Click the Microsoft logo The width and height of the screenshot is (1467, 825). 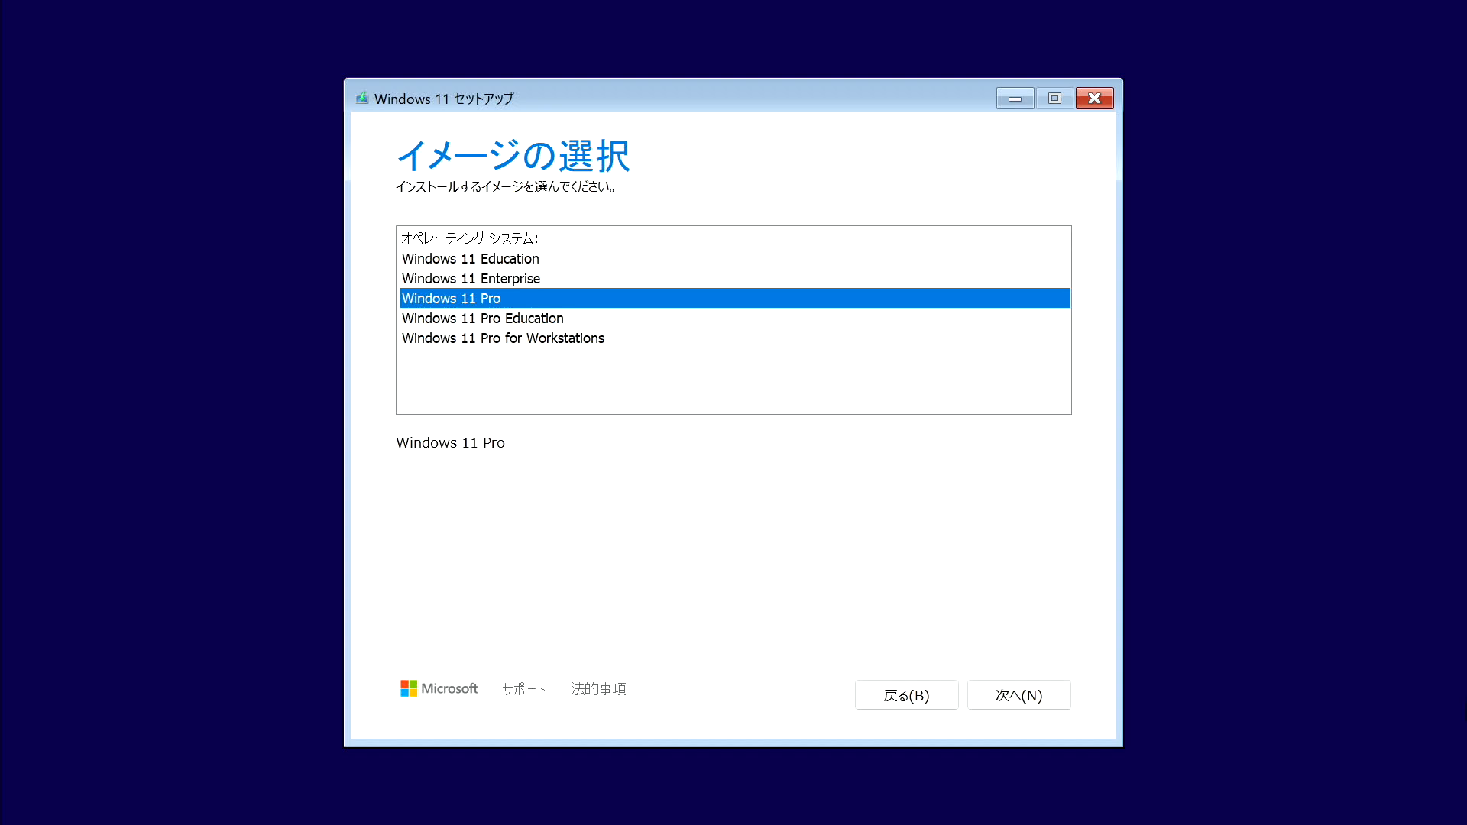point(439,688)
